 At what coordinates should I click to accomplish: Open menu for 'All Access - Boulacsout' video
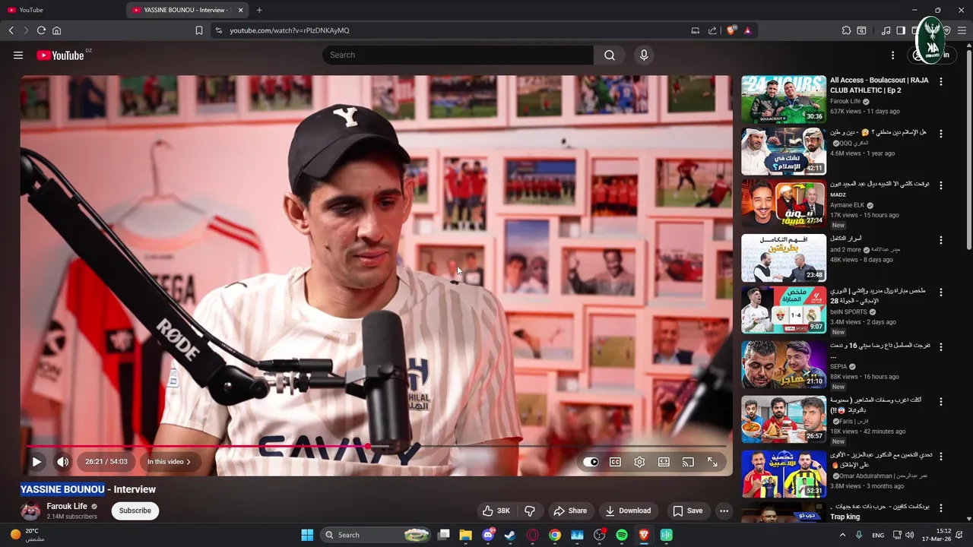click(941, 81)
